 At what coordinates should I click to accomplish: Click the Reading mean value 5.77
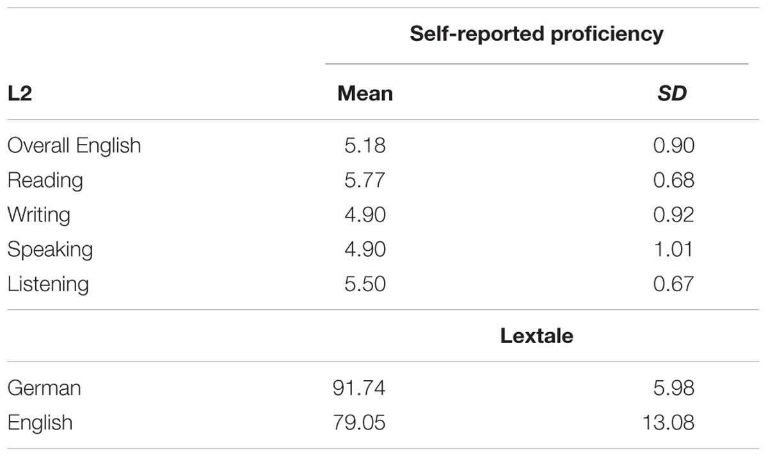point(365,180)
